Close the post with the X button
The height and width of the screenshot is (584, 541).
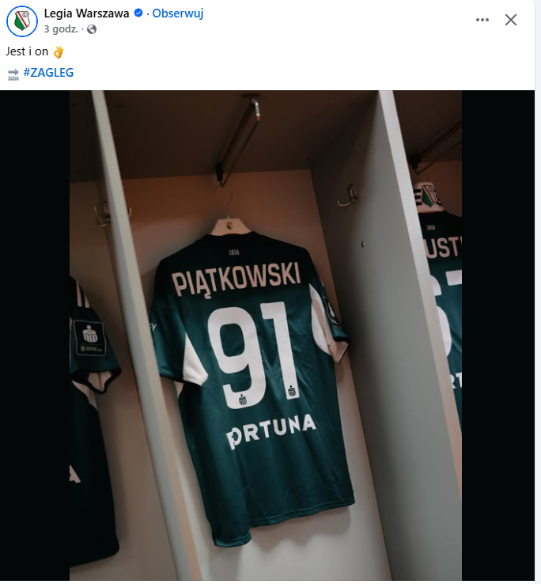(510, 20)
